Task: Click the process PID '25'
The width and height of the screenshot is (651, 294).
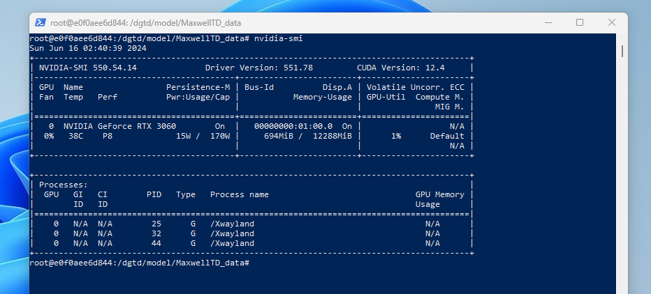Action: 156,224
